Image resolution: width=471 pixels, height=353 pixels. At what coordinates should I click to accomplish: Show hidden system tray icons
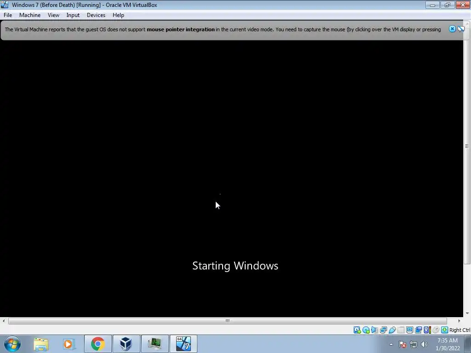[x=391, y=344]
